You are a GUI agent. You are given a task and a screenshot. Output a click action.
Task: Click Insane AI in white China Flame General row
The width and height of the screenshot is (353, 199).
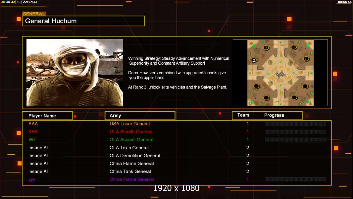click(38, 164)
